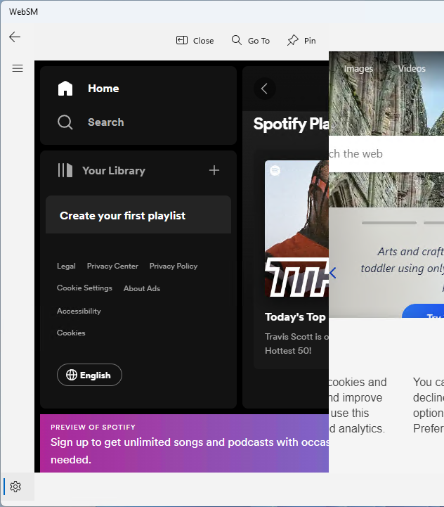
Task: Switch to the Images tab in search page
Action: [358, 68]
